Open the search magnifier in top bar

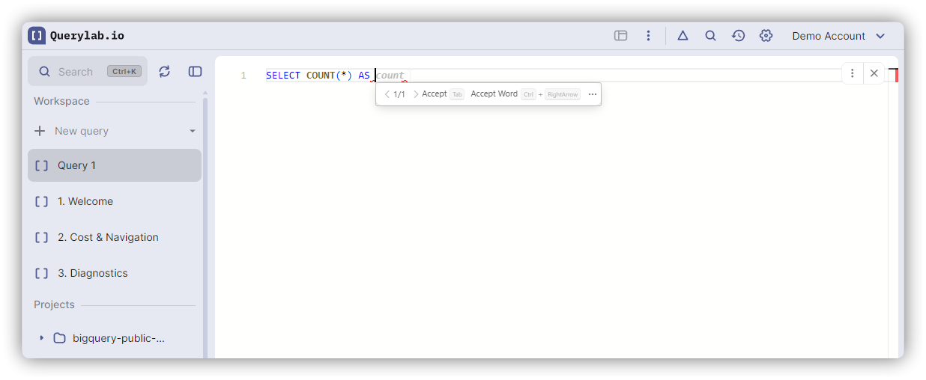click(x=710, y=36)
